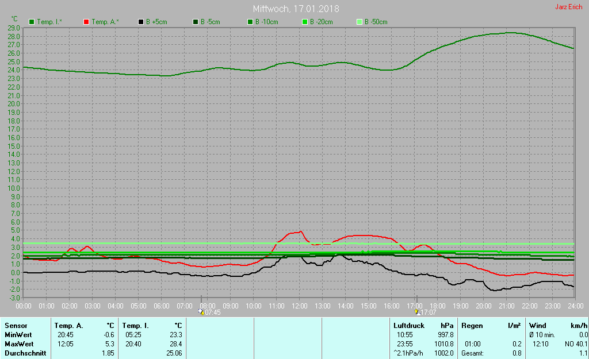Click the 12:00 label on time axis
Screen dimensions: 589x359
(299, 306)
